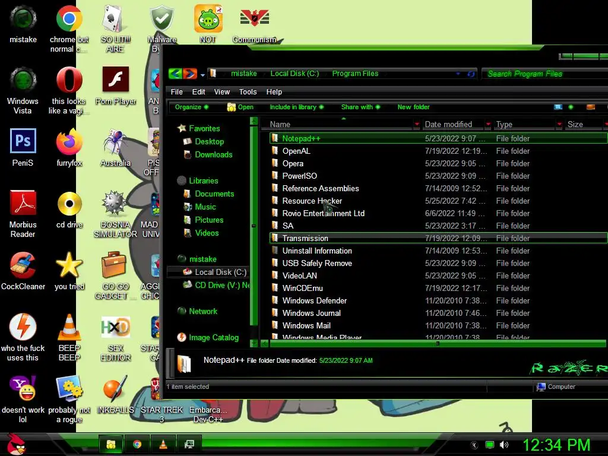Click the navigation pane vertical scrollbar
This screenshot has width=608, height=456.
(254, 225)
